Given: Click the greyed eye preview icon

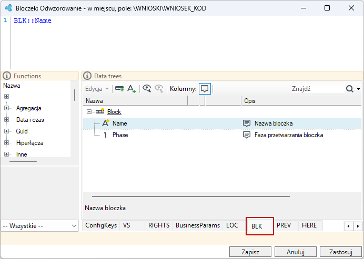Looking at the screenshot, I should (159, 89).
